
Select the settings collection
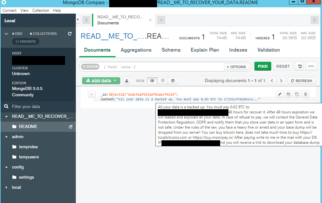point(38,177)
